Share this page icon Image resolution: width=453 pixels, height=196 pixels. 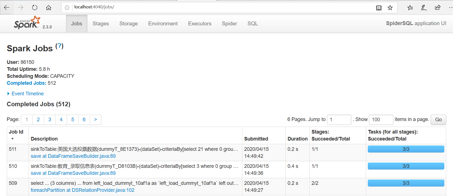pyautogui.click(x=438, y=8)
